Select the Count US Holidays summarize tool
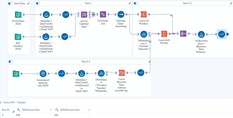Screen dimensions: 233x118 tap(143, 14)
